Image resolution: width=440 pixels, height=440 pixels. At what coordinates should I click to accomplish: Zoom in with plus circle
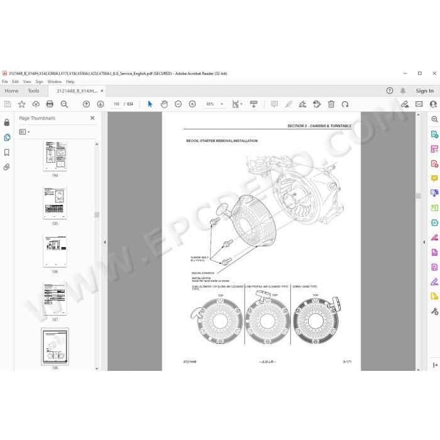click(x=192, y=104)
